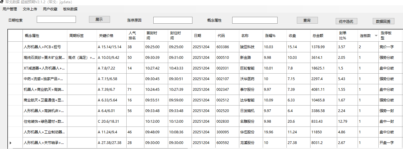The image size is (403, 149).
Task: Select popularity rank cell 71
Action: [x=136, y=90]
